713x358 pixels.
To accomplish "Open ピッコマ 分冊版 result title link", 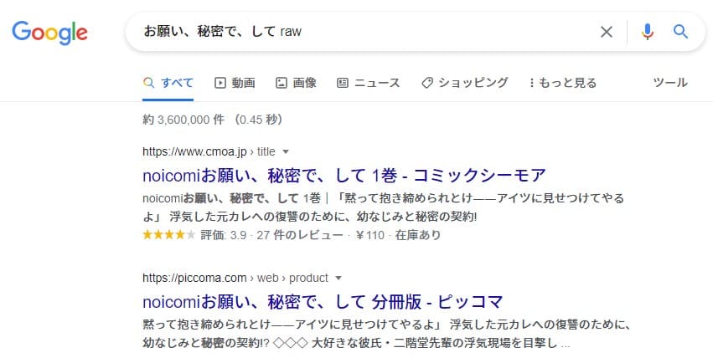I will pos(323,302).
